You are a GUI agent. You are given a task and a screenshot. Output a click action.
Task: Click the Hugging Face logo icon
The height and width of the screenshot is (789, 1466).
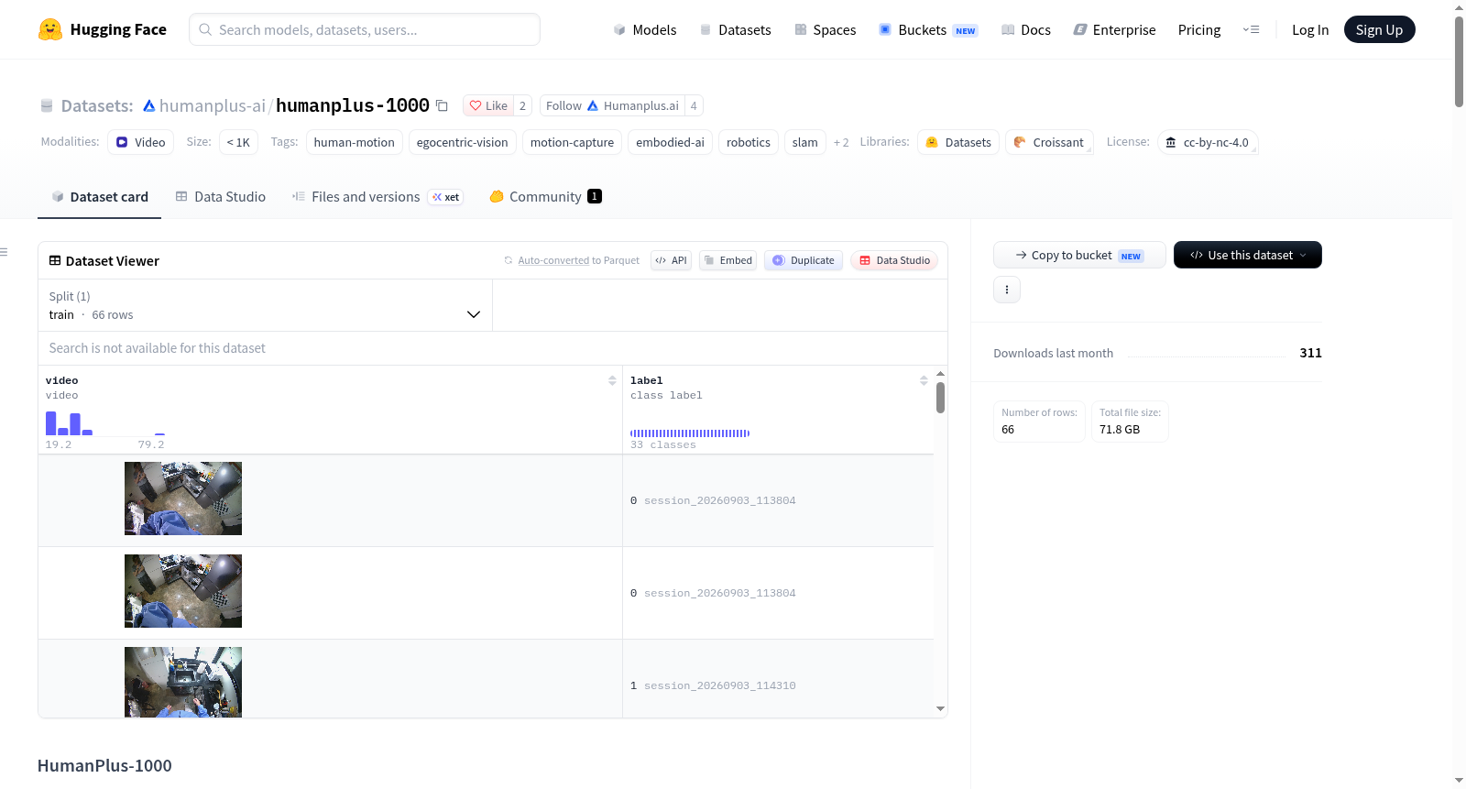coord(50,29)
